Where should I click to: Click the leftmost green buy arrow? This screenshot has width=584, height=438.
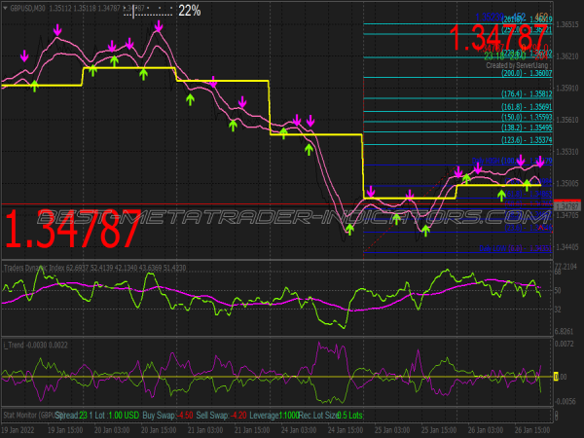34,87
